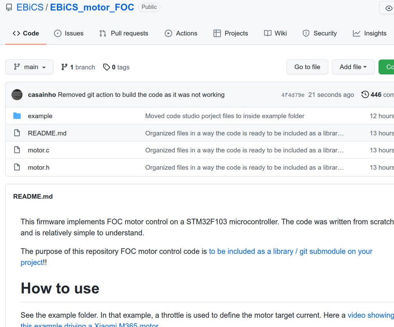Open the Insights tab
Image resolution: width=394 pixels, height=327 pixels.
tap(369, 33)
